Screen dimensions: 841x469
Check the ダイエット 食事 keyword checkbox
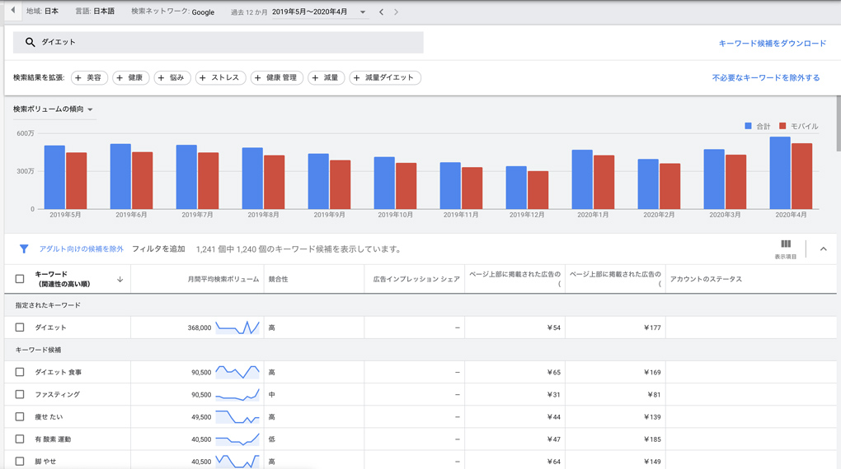point(20,372)
